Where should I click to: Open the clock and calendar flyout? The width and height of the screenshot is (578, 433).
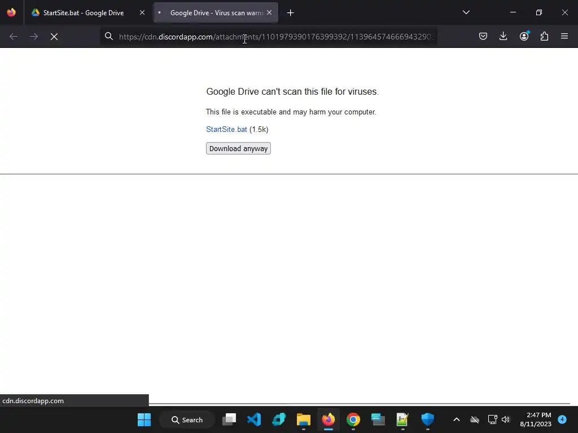[536, 419]
